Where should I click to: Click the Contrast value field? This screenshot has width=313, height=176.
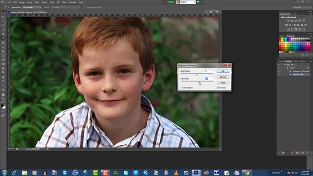click(209, 79)
